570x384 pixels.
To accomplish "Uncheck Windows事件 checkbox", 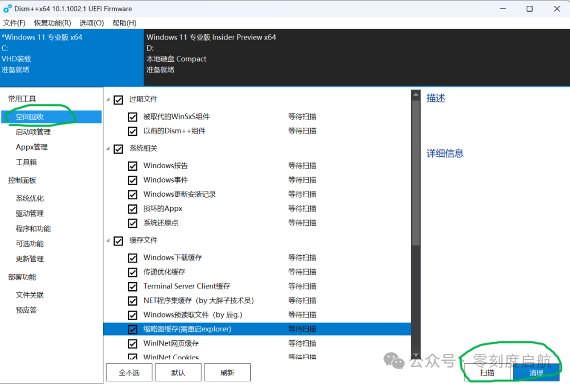I will [132, 180].
